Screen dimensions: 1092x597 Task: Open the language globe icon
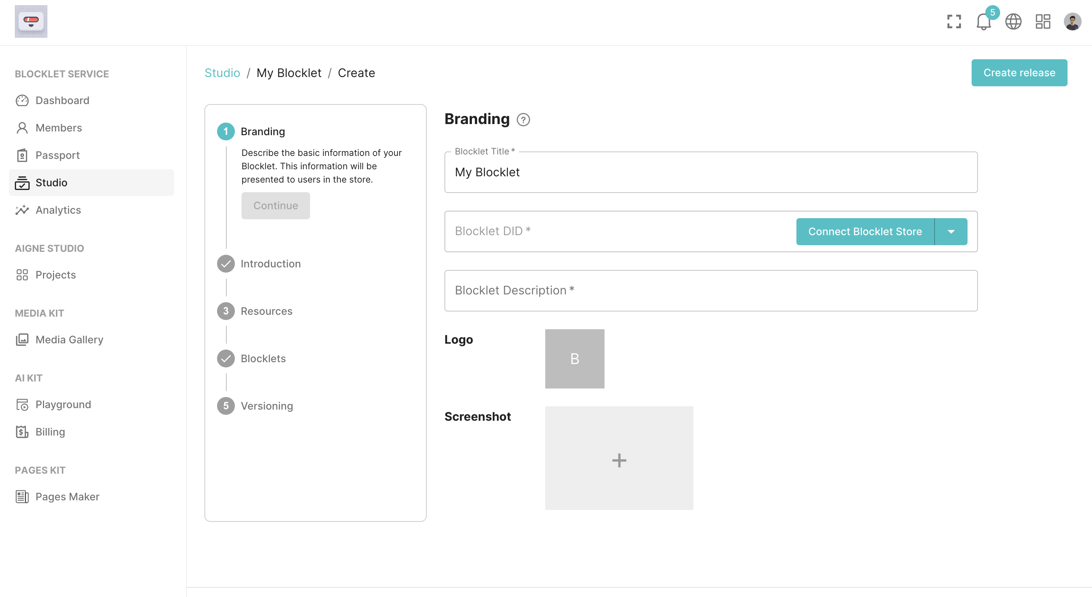pos(1013,21)
